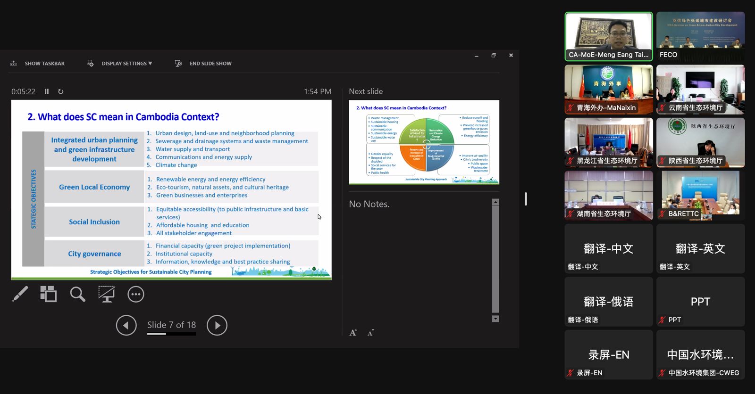Advance to the next slide
The image size is (755, 394).
[217, 325]
